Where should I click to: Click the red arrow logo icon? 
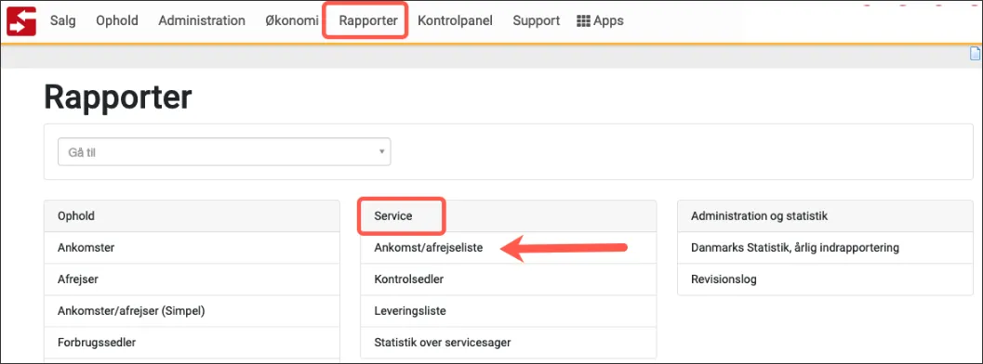[21, 20]
